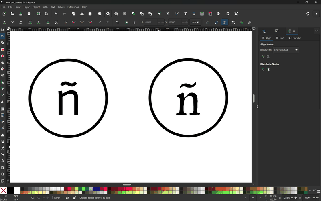321x201 pixels.
Task: Pick the black color swatch
Action: point(10,190)
